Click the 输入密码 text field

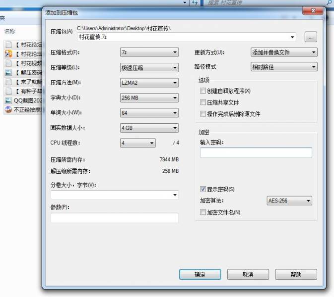(x=256, y=152)
